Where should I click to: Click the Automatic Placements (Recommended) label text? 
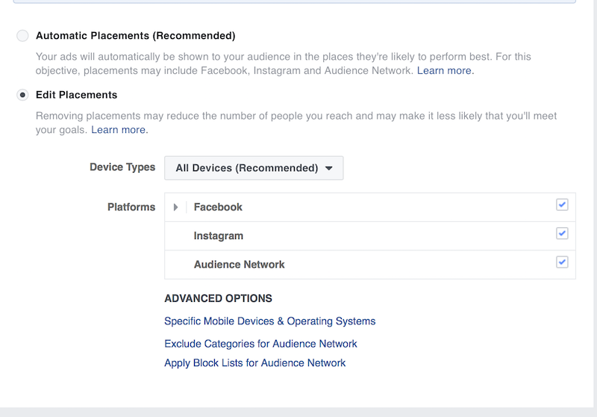pos(135,36)
